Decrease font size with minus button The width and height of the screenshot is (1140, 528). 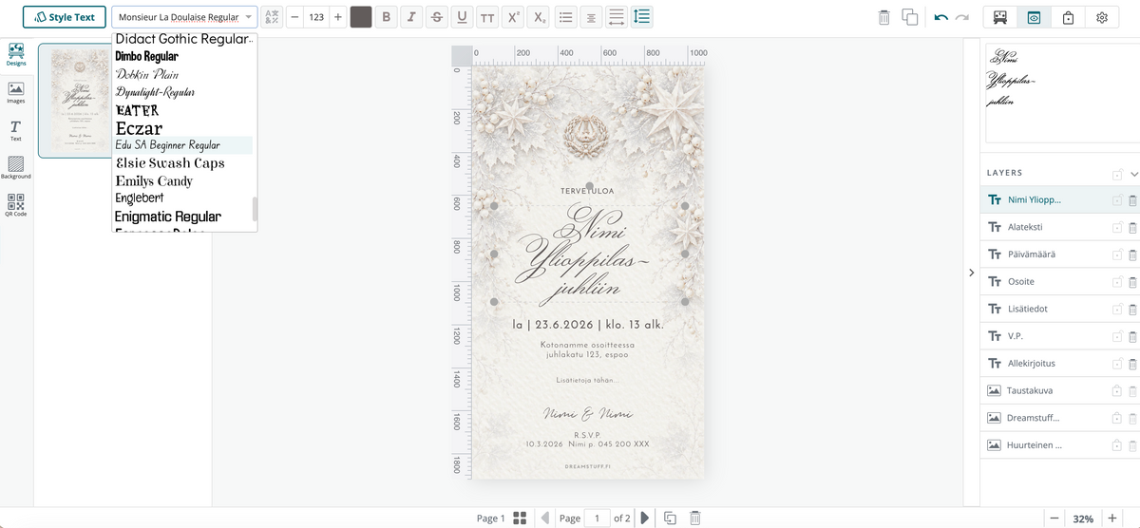[294, 17]
